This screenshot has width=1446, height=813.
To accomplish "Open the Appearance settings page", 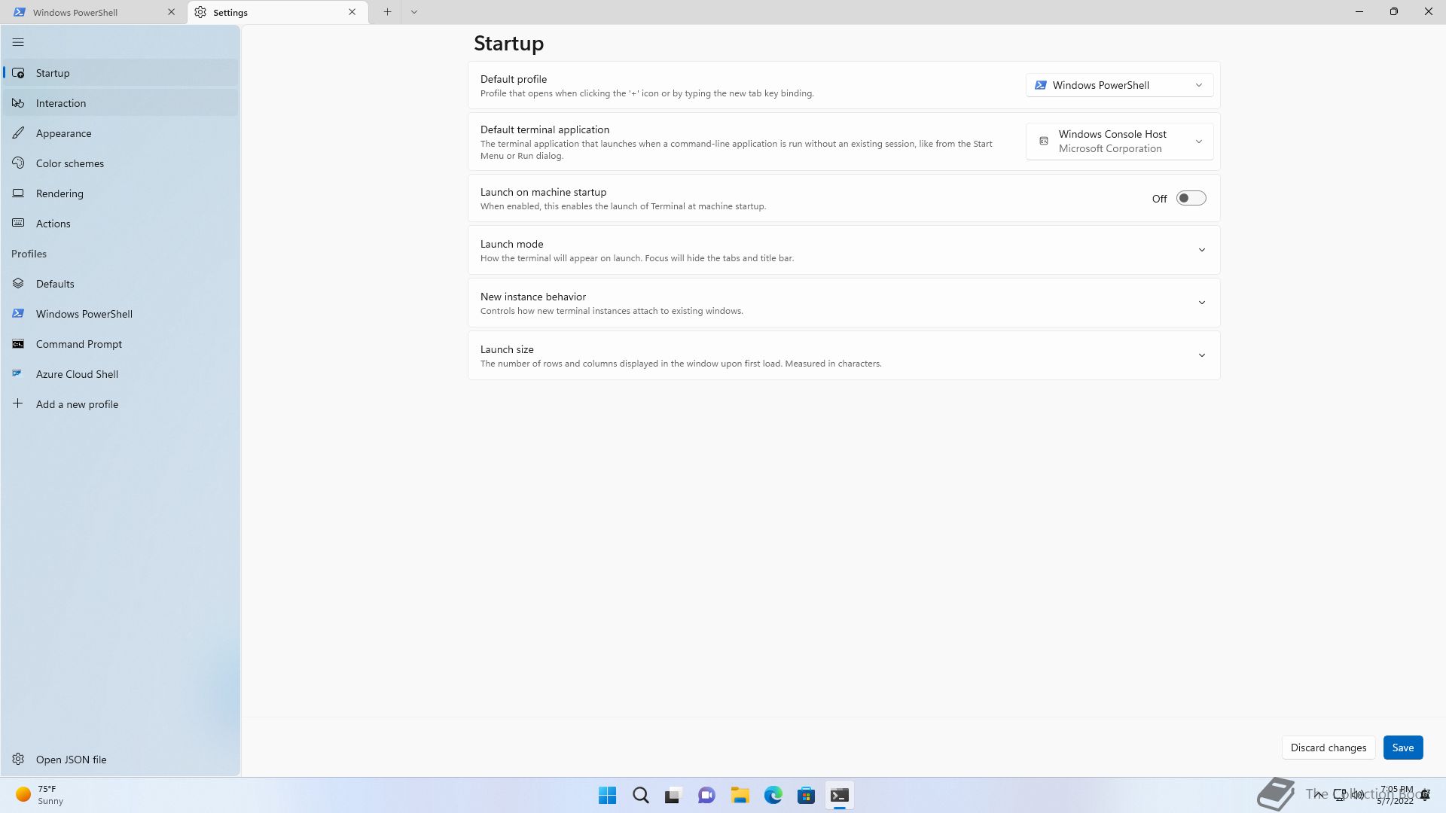I will 63,133.
